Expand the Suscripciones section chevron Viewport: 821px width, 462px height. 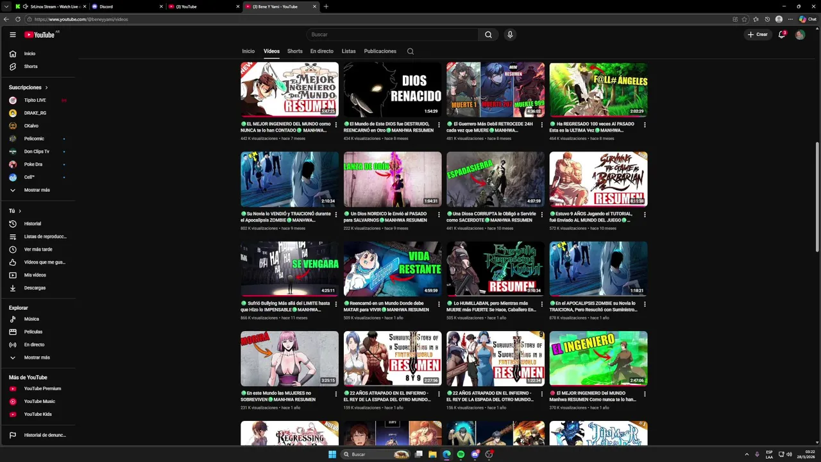pyautogui.click(x=46, y=88)
